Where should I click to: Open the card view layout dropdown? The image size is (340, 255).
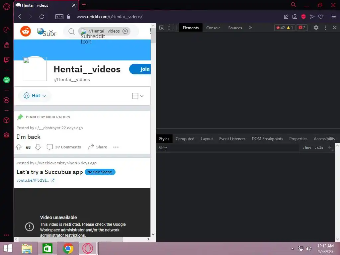coord(138,96)
